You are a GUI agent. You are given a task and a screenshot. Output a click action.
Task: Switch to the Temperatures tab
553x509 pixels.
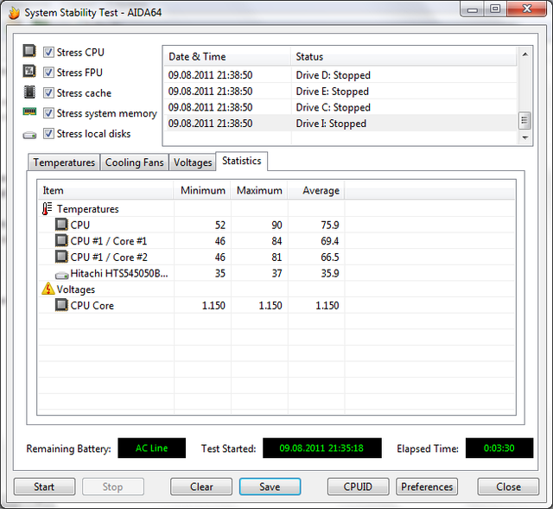[x=64, y=162]
